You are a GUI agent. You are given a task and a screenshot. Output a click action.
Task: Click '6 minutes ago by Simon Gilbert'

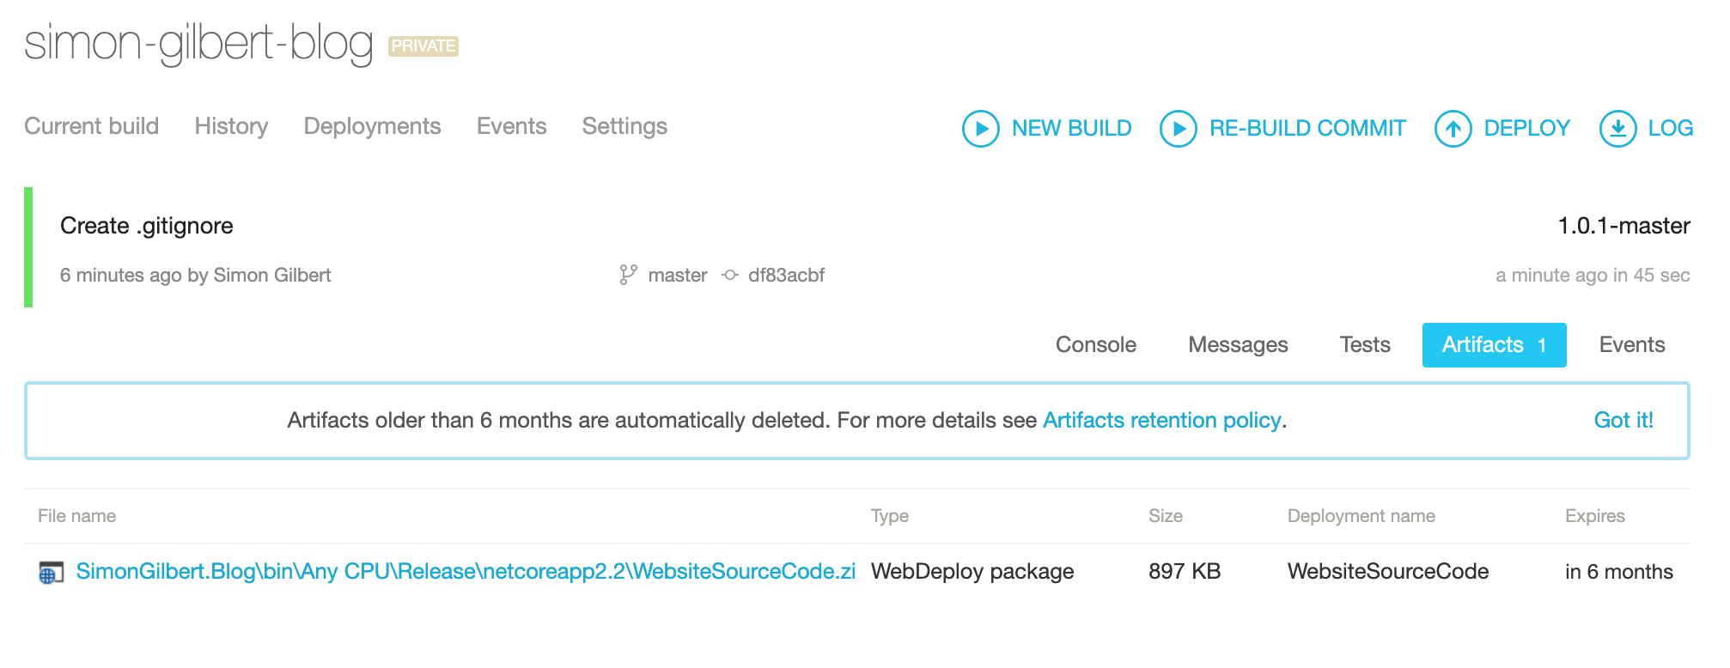[195, 275]
